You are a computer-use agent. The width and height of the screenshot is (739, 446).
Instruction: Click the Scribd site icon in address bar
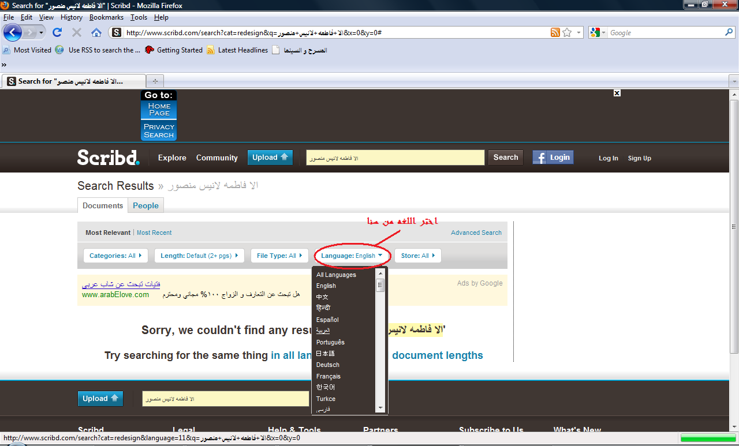pyautogui.click(x=117, y=33)
